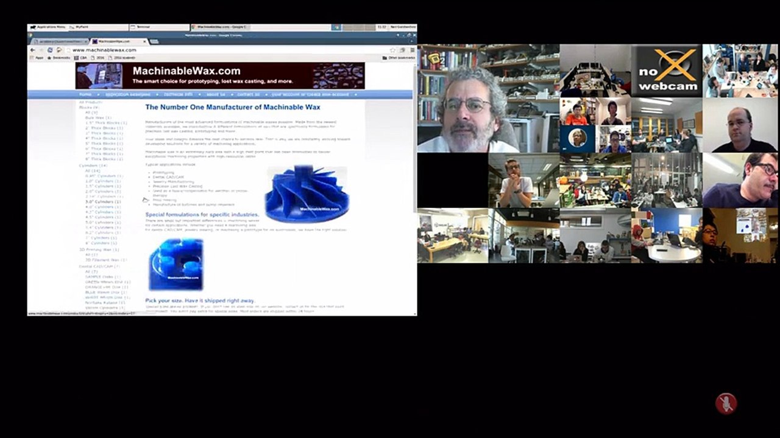Image resolution: width=780 pixels, height=438 pixels.
Task: Click the Home link in site navigation
Action: tap(85, 94)
